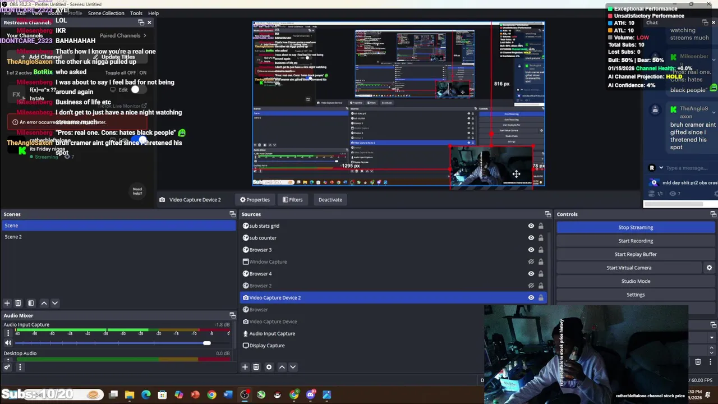718x404 pixels.
Task: Move scene up arrow in Scenes panel
Action: tap(44, 303)
